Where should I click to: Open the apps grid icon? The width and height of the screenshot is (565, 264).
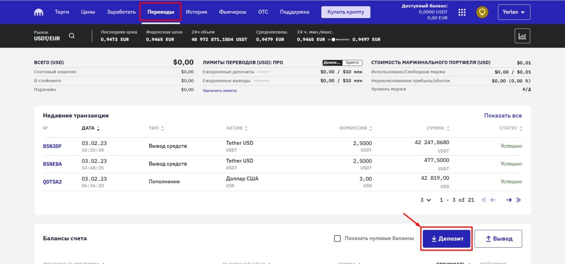click(462, 12)
